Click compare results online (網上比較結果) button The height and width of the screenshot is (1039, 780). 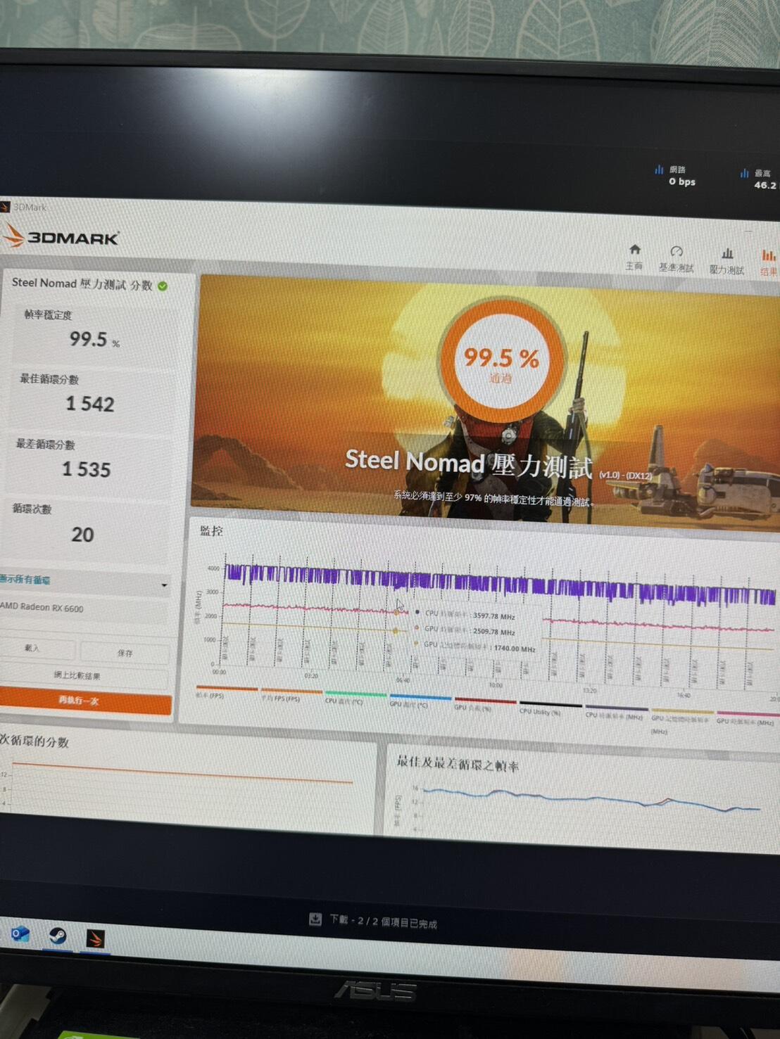(77, 675)
